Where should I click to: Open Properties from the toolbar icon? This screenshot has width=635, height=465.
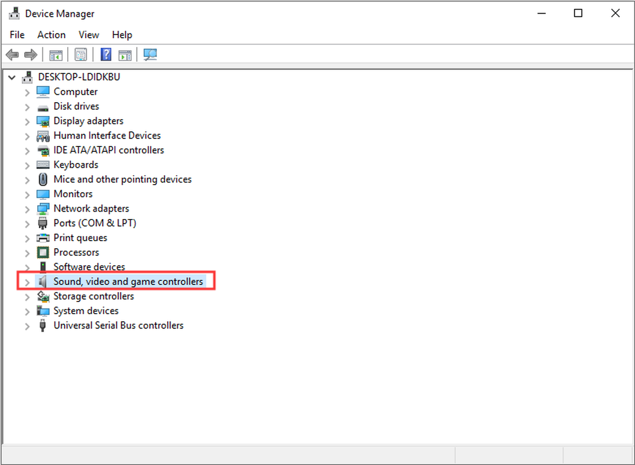(x=80, y=54)
